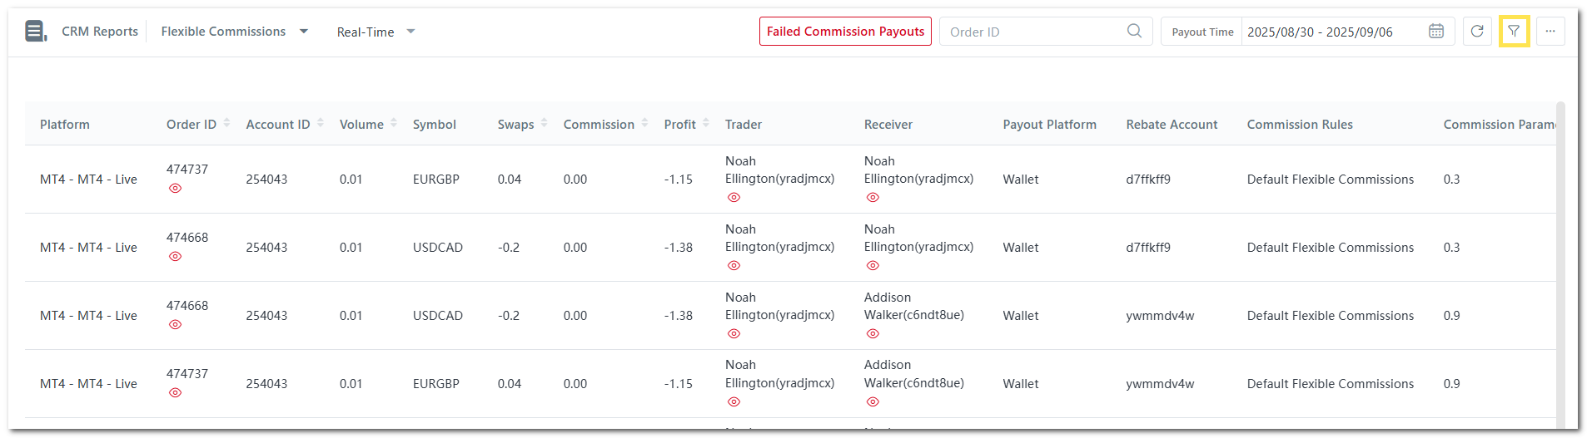Sort by Volume column arrows

(x=394, y=124)
